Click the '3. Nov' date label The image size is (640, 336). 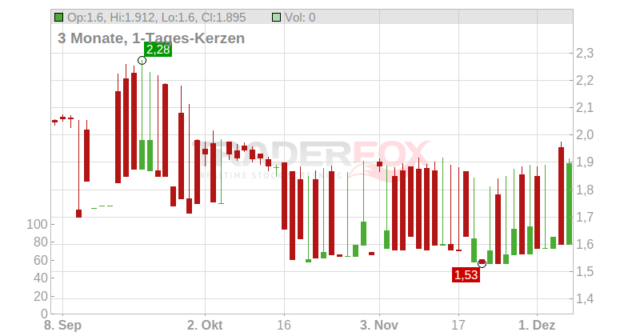[x=379, y=325]
